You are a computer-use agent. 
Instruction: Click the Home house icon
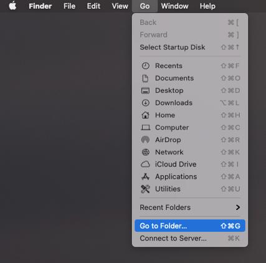(145, 115)
